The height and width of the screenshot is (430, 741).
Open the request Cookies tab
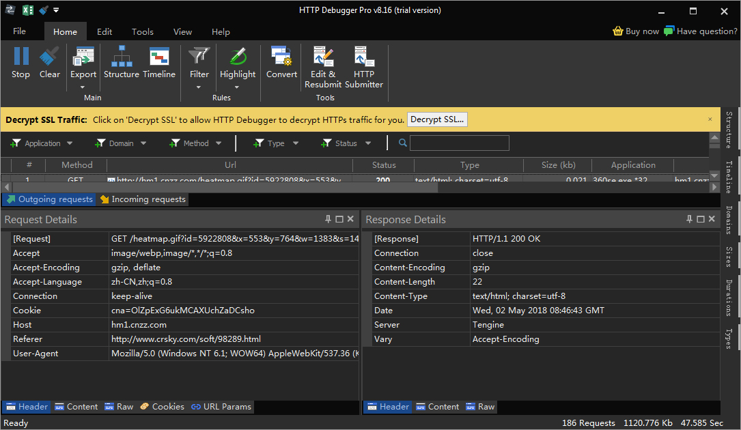tap(162, 407)
